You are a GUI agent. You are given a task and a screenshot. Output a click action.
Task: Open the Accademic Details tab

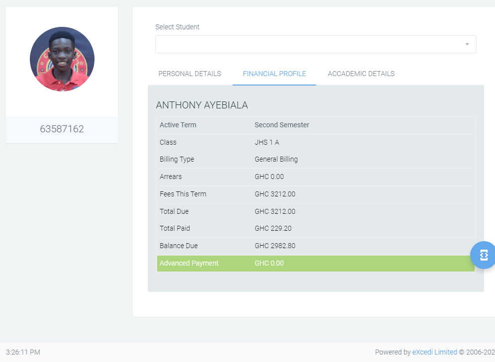[361, 74]
